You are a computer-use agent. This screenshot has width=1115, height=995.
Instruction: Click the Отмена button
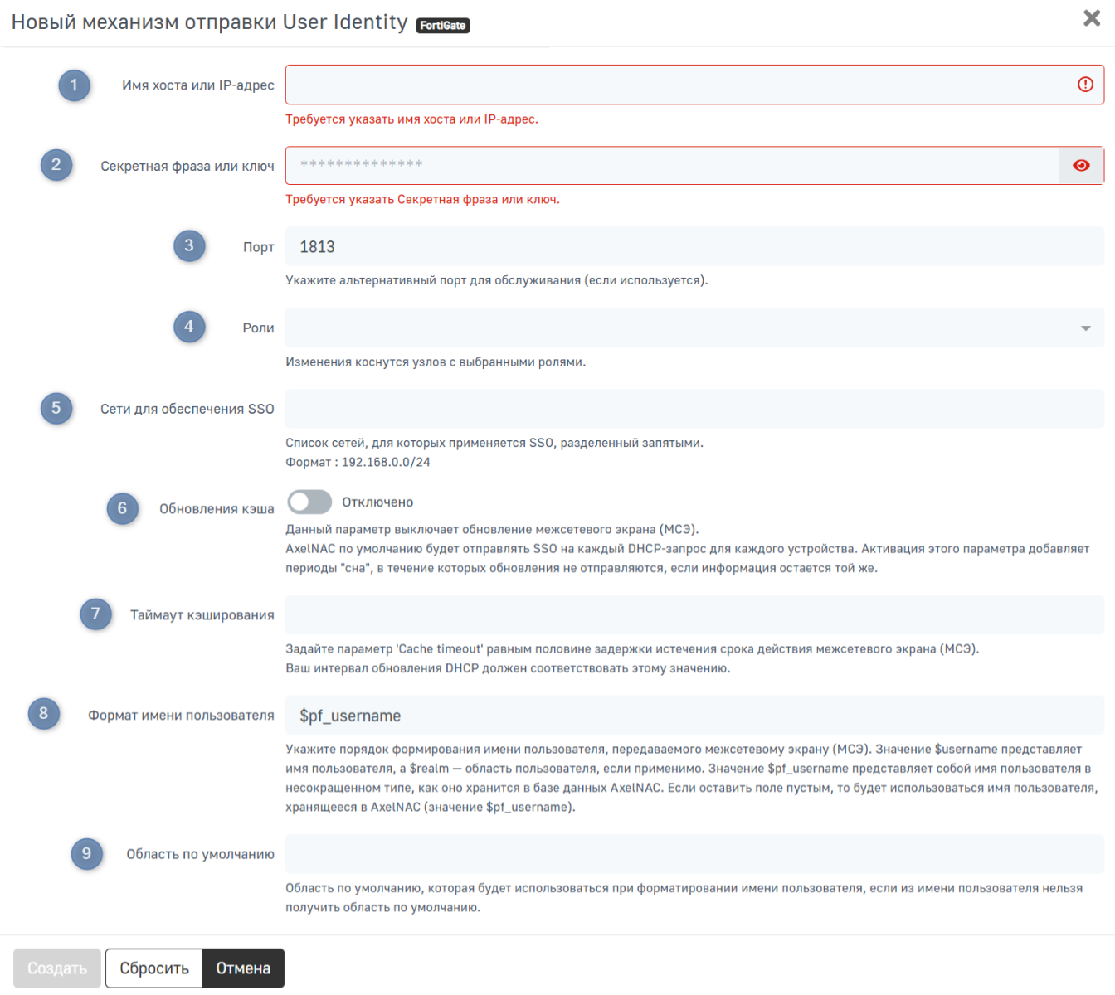coord(243,968)
